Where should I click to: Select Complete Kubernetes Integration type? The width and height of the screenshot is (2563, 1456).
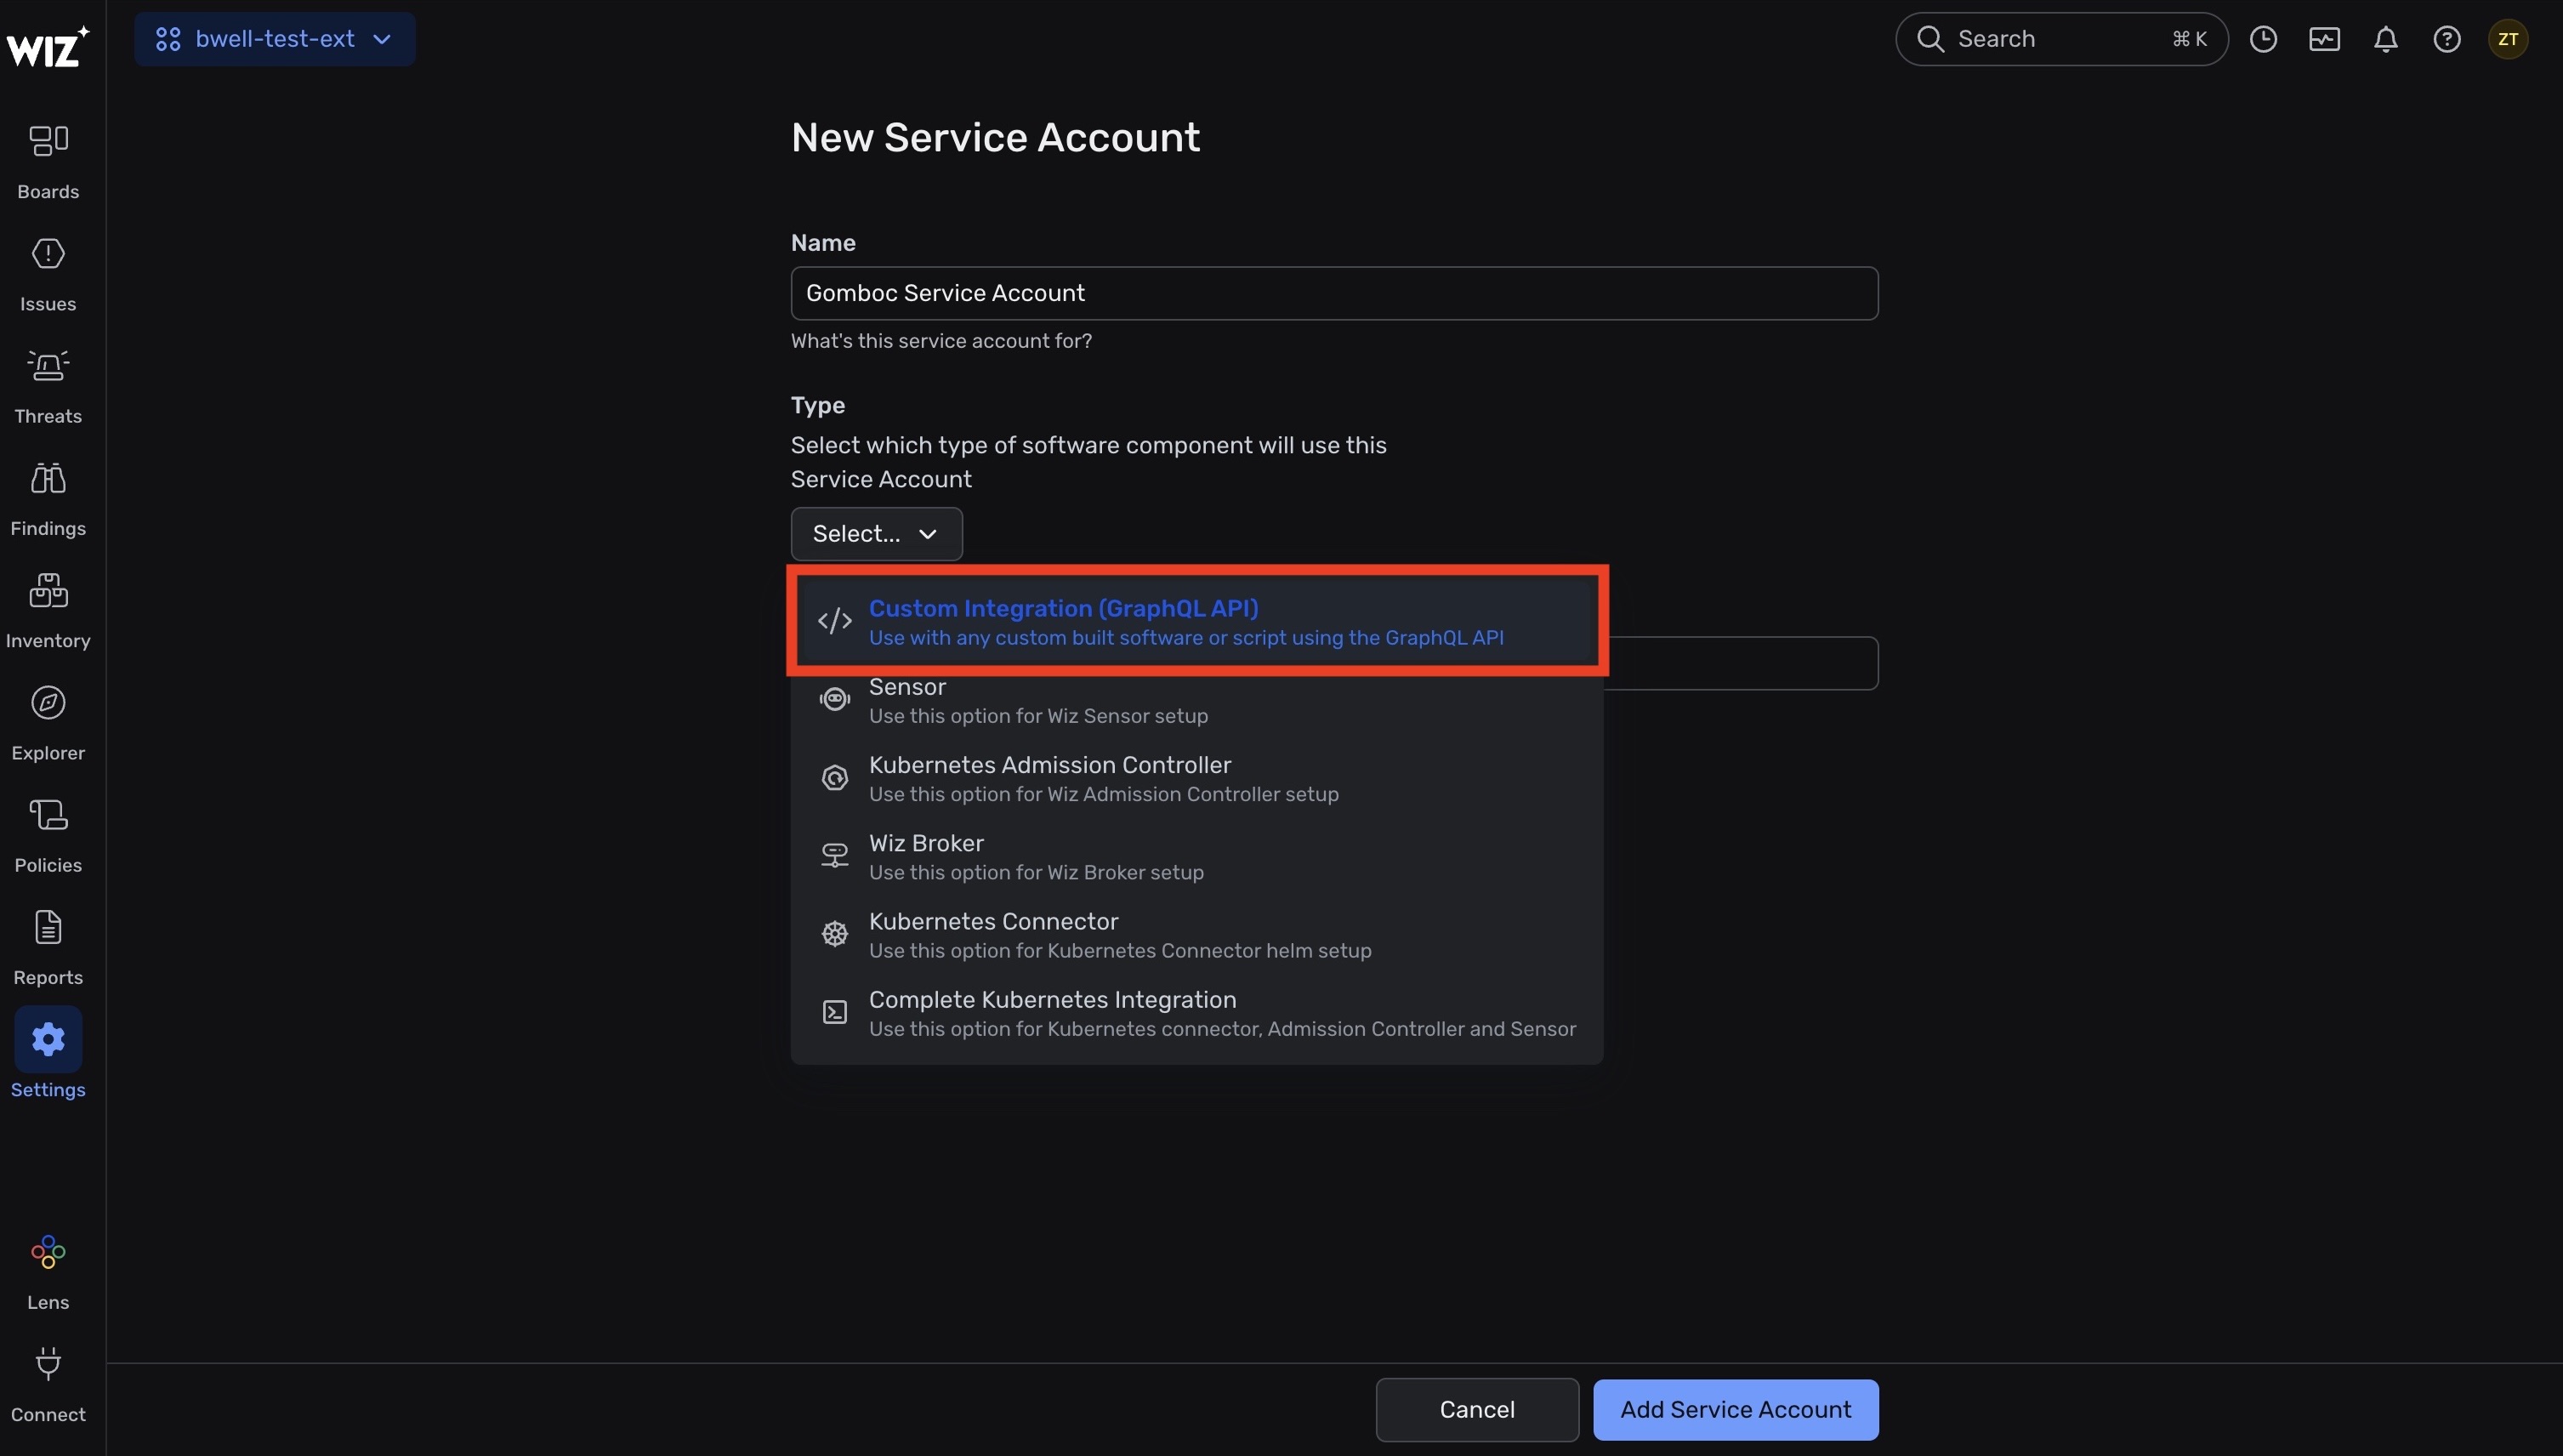[x=1196, y=1013]
